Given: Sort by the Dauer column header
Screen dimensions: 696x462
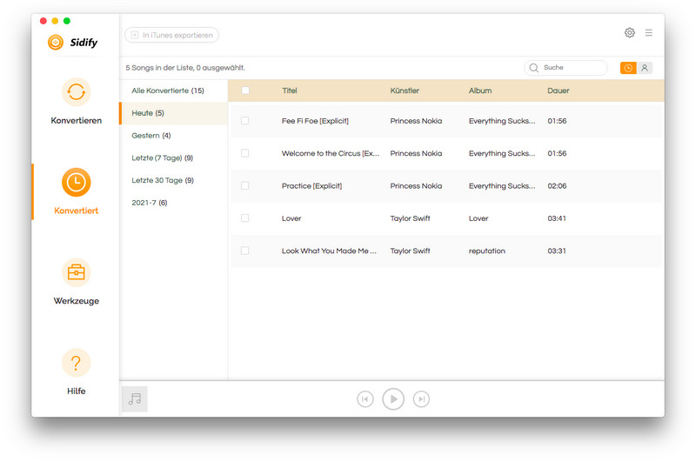Looking at the screenshot, I should point(558,90).
